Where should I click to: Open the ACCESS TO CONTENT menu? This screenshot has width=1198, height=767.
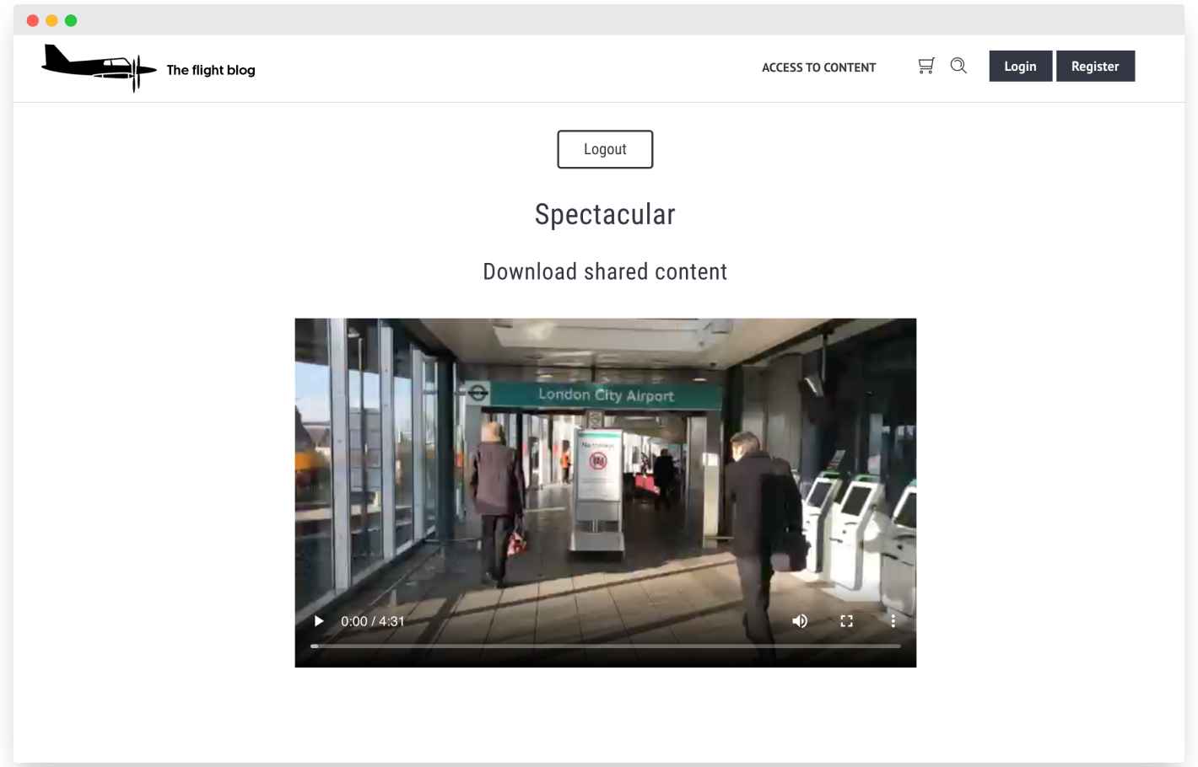[818, 67]
